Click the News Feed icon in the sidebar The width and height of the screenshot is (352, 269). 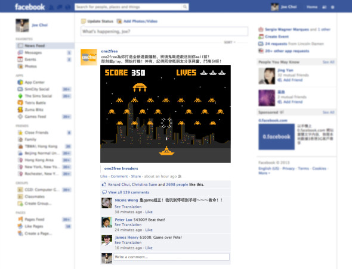pos(20,45)
